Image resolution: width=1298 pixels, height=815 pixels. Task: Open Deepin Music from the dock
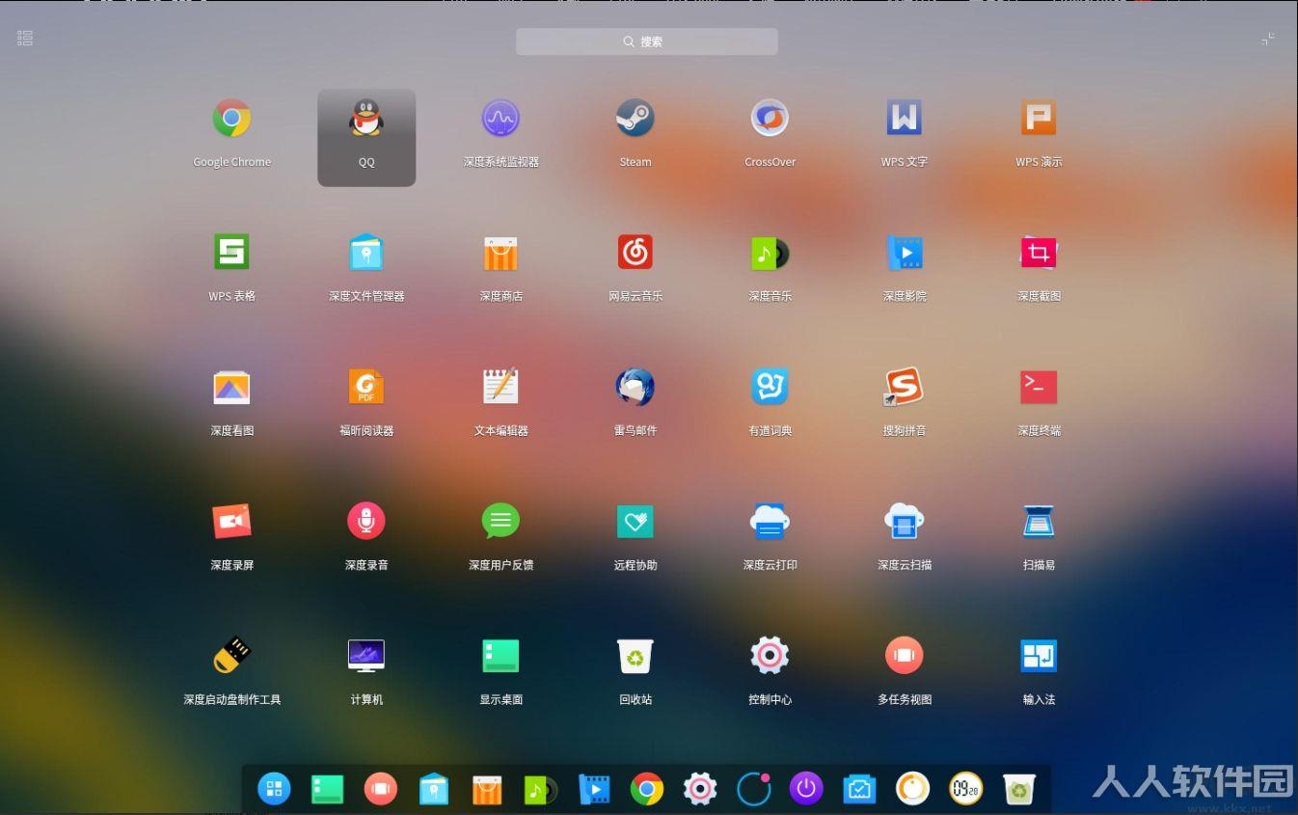[x=540, y=790]
